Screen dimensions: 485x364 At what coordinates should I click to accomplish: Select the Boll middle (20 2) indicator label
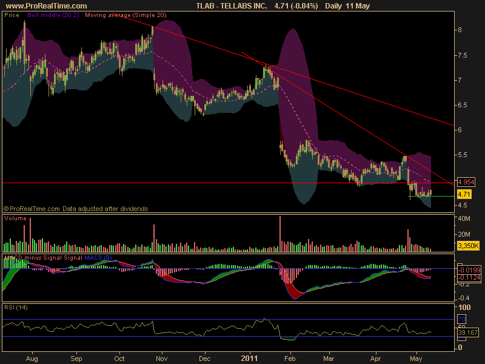pyautogui.click(x=53, y=15)
